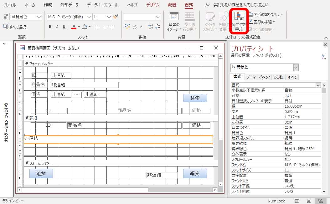
Task: Open the font name dropdown
Action: coord(89,16)
